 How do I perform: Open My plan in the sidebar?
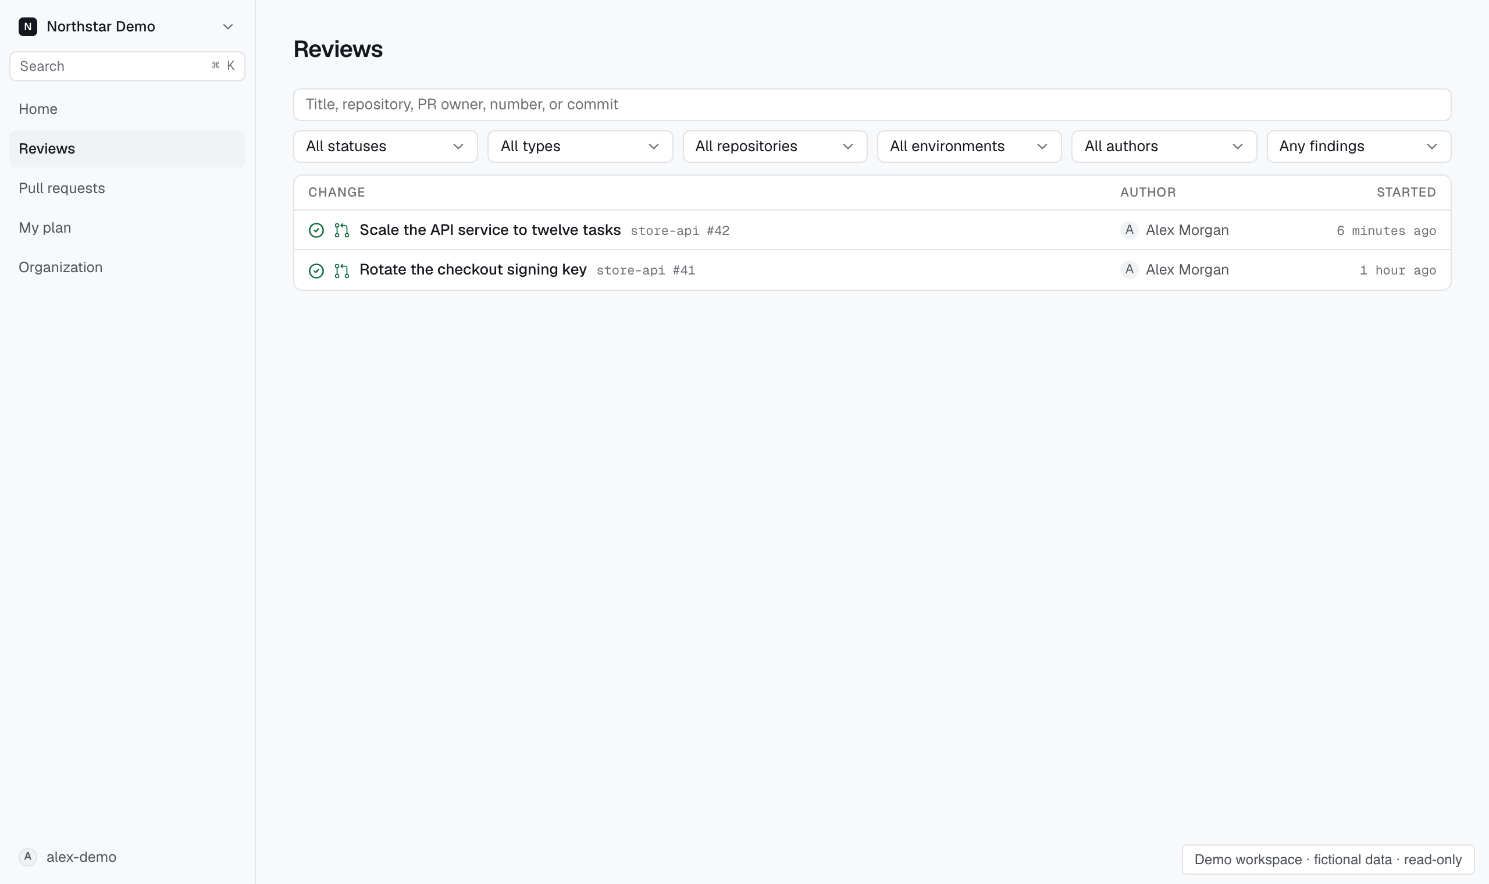point(127,227)
